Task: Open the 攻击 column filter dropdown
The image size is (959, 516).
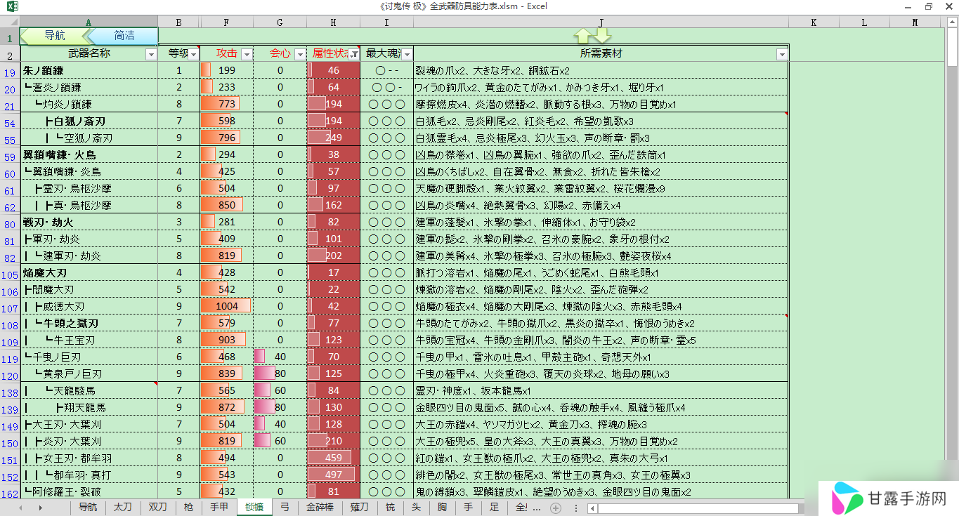Action: (247, 54)
